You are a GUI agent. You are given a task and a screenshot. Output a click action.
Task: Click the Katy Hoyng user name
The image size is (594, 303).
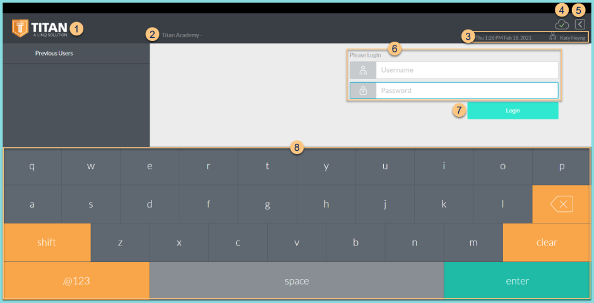[x=573, y=38]
